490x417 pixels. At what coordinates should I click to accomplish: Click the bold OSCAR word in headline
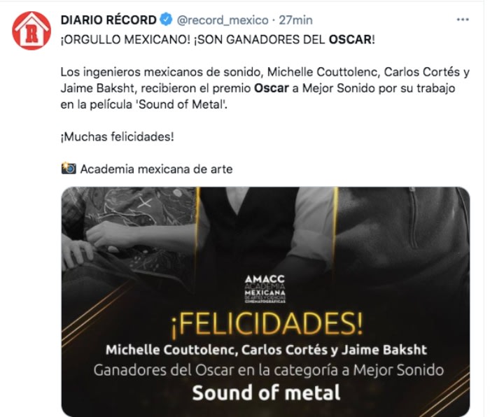(x=350, y=40)
